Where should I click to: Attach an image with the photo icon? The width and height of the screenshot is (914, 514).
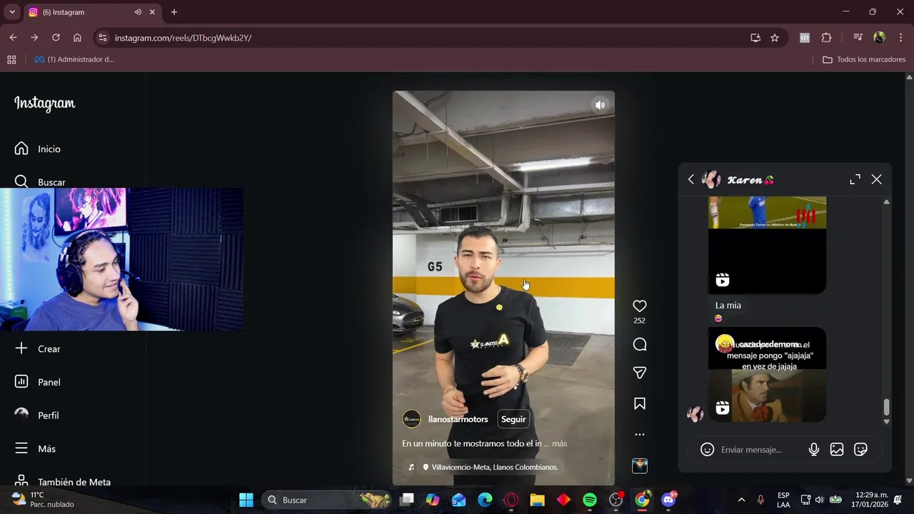837,450
